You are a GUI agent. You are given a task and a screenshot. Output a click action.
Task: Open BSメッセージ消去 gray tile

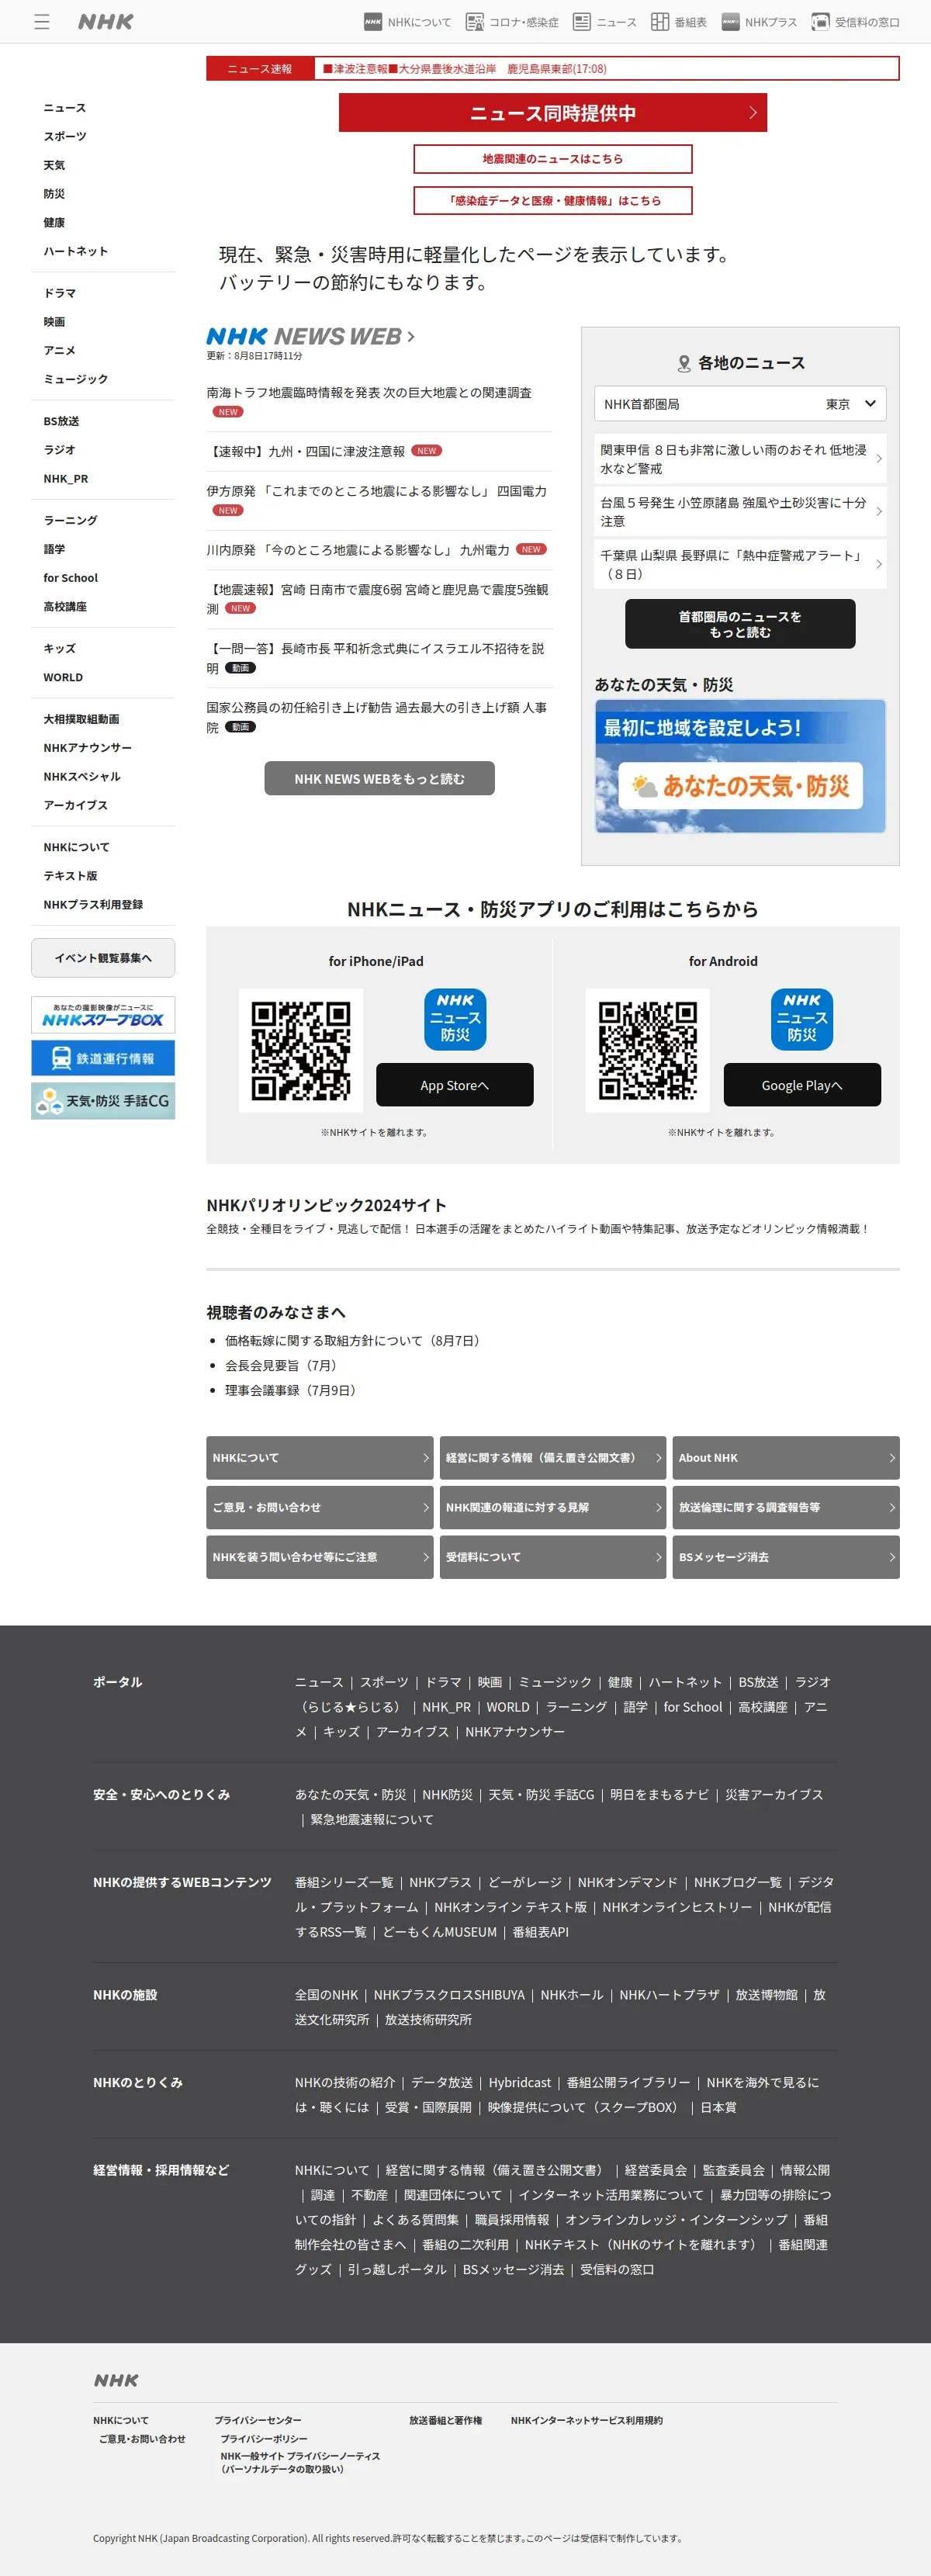click(x=786, y=1557)
